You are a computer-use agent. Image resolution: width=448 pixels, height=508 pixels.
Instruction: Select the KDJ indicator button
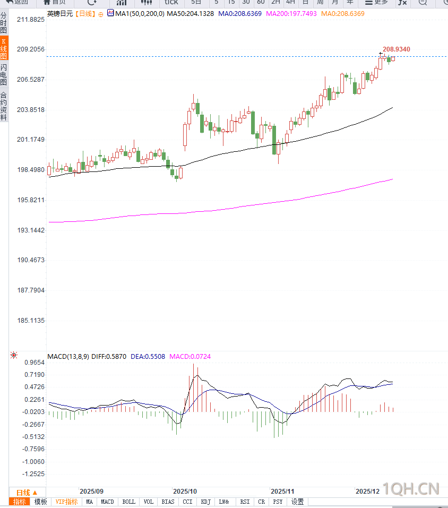point(206,502)
